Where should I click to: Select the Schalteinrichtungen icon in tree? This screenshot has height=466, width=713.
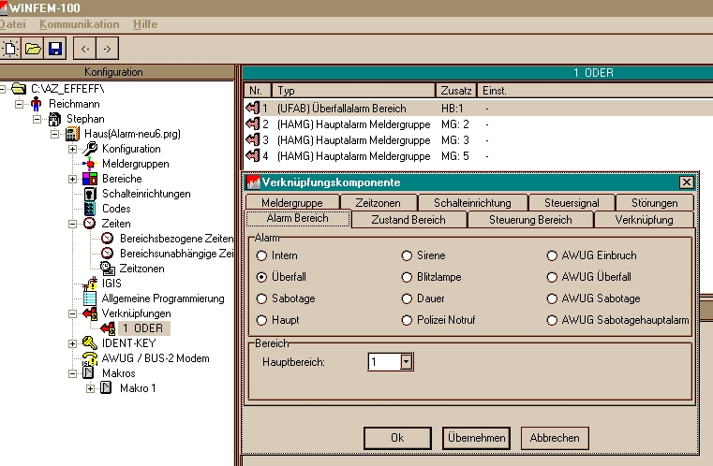click(x=90, y=194)
